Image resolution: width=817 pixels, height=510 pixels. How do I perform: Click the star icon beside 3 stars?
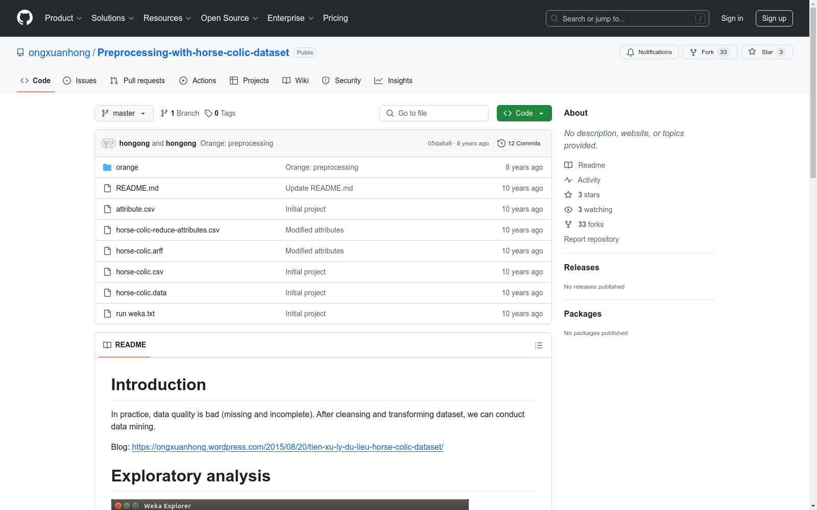pos(568,195)
